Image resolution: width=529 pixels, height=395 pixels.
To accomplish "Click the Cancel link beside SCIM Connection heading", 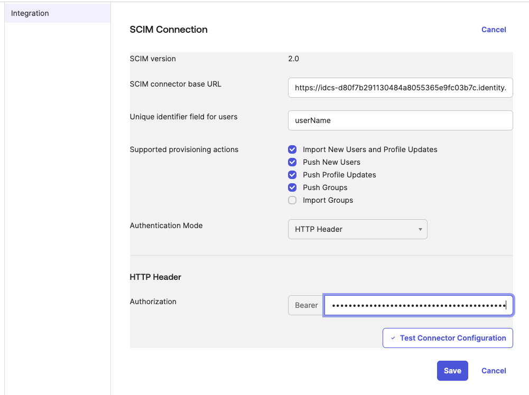I will coord(494,30).
